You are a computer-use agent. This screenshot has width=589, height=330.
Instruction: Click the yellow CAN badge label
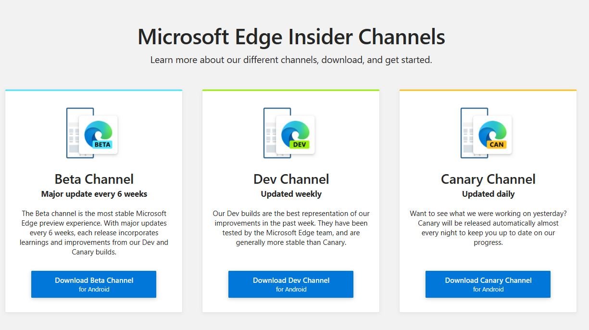tap(496, 144)
